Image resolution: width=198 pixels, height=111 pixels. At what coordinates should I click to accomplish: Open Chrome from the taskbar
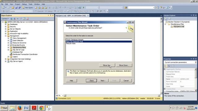[41, 108]
